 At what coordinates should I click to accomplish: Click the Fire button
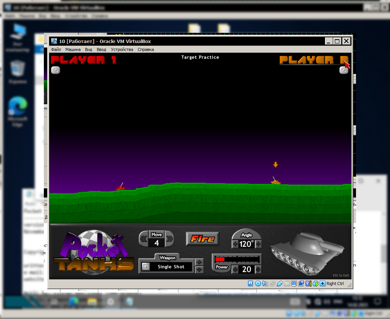click(203, 239)
